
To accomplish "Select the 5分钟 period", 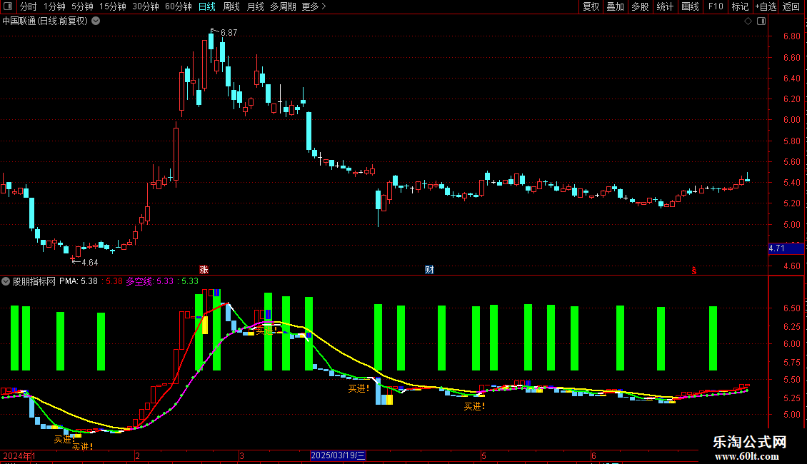I will 82,6.
